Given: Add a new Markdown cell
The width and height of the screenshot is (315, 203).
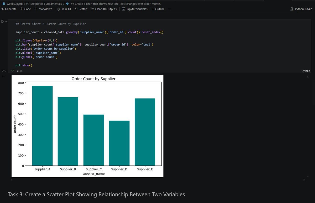Looking at the screenshot, I should (x=43, y=9).
